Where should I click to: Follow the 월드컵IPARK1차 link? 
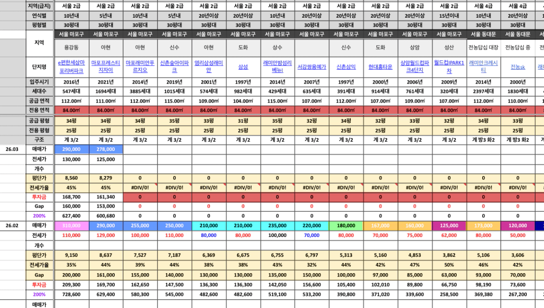tap(449, 66)
